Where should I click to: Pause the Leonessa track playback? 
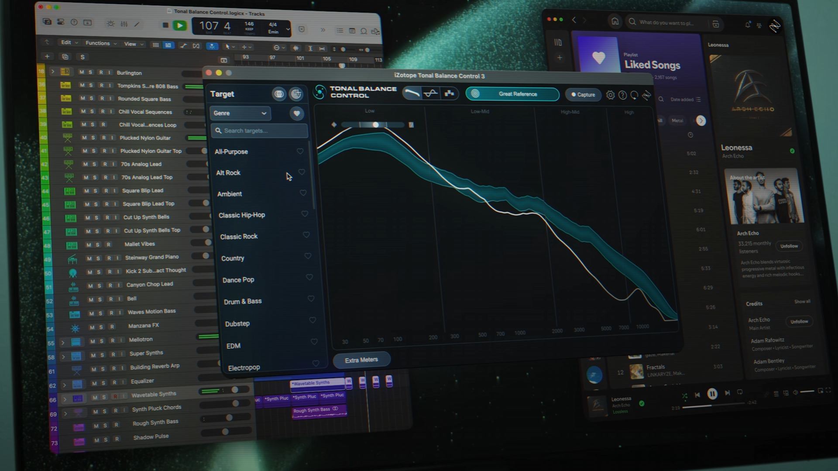pyautogui.click(x=712, y=394)
